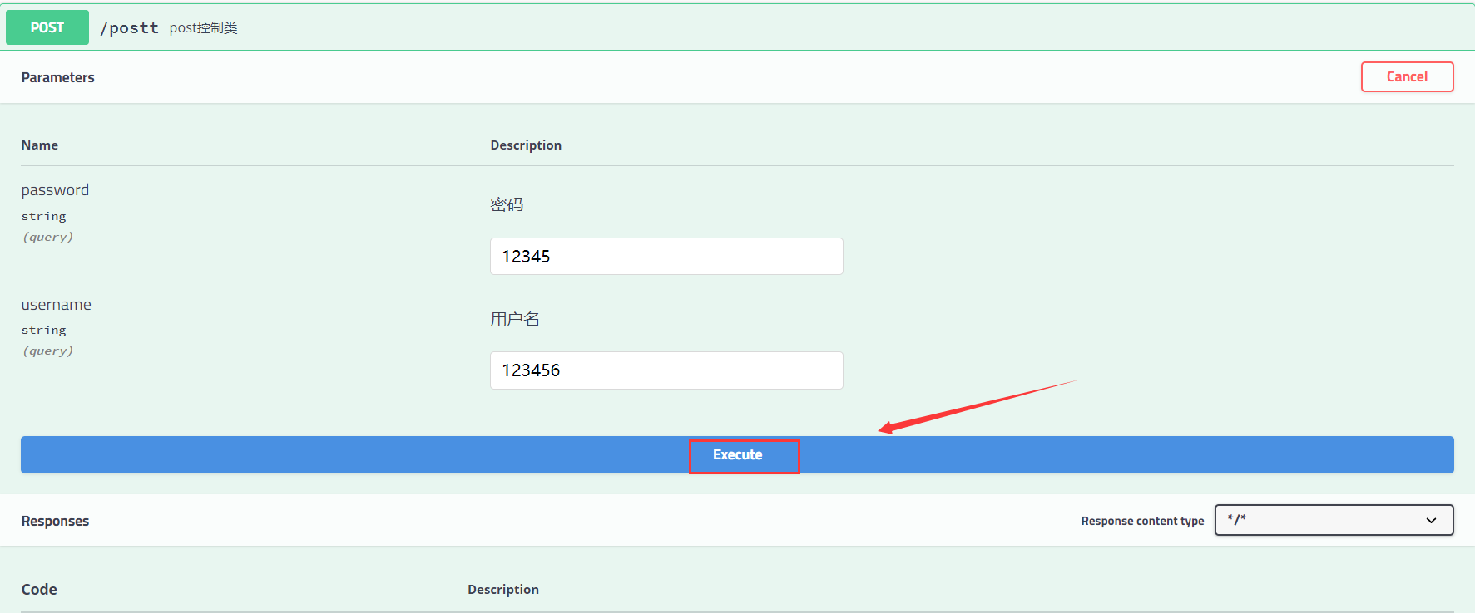Click the 'post控制类' summary text

pos(204,28)
